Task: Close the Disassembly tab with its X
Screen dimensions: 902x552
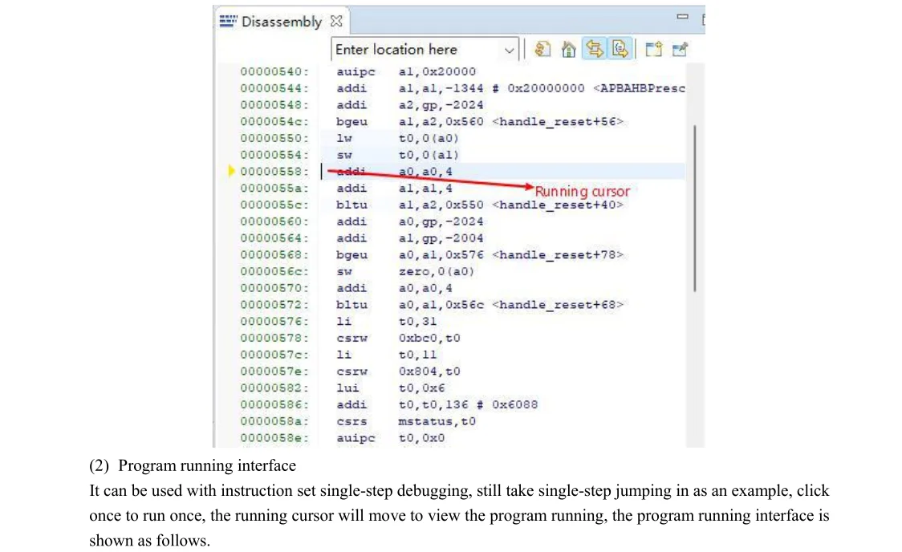Action: [x=336, y=22]
